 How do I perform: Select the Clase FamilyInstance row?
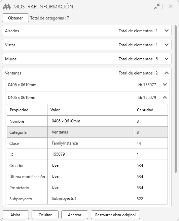coord(87,143)
